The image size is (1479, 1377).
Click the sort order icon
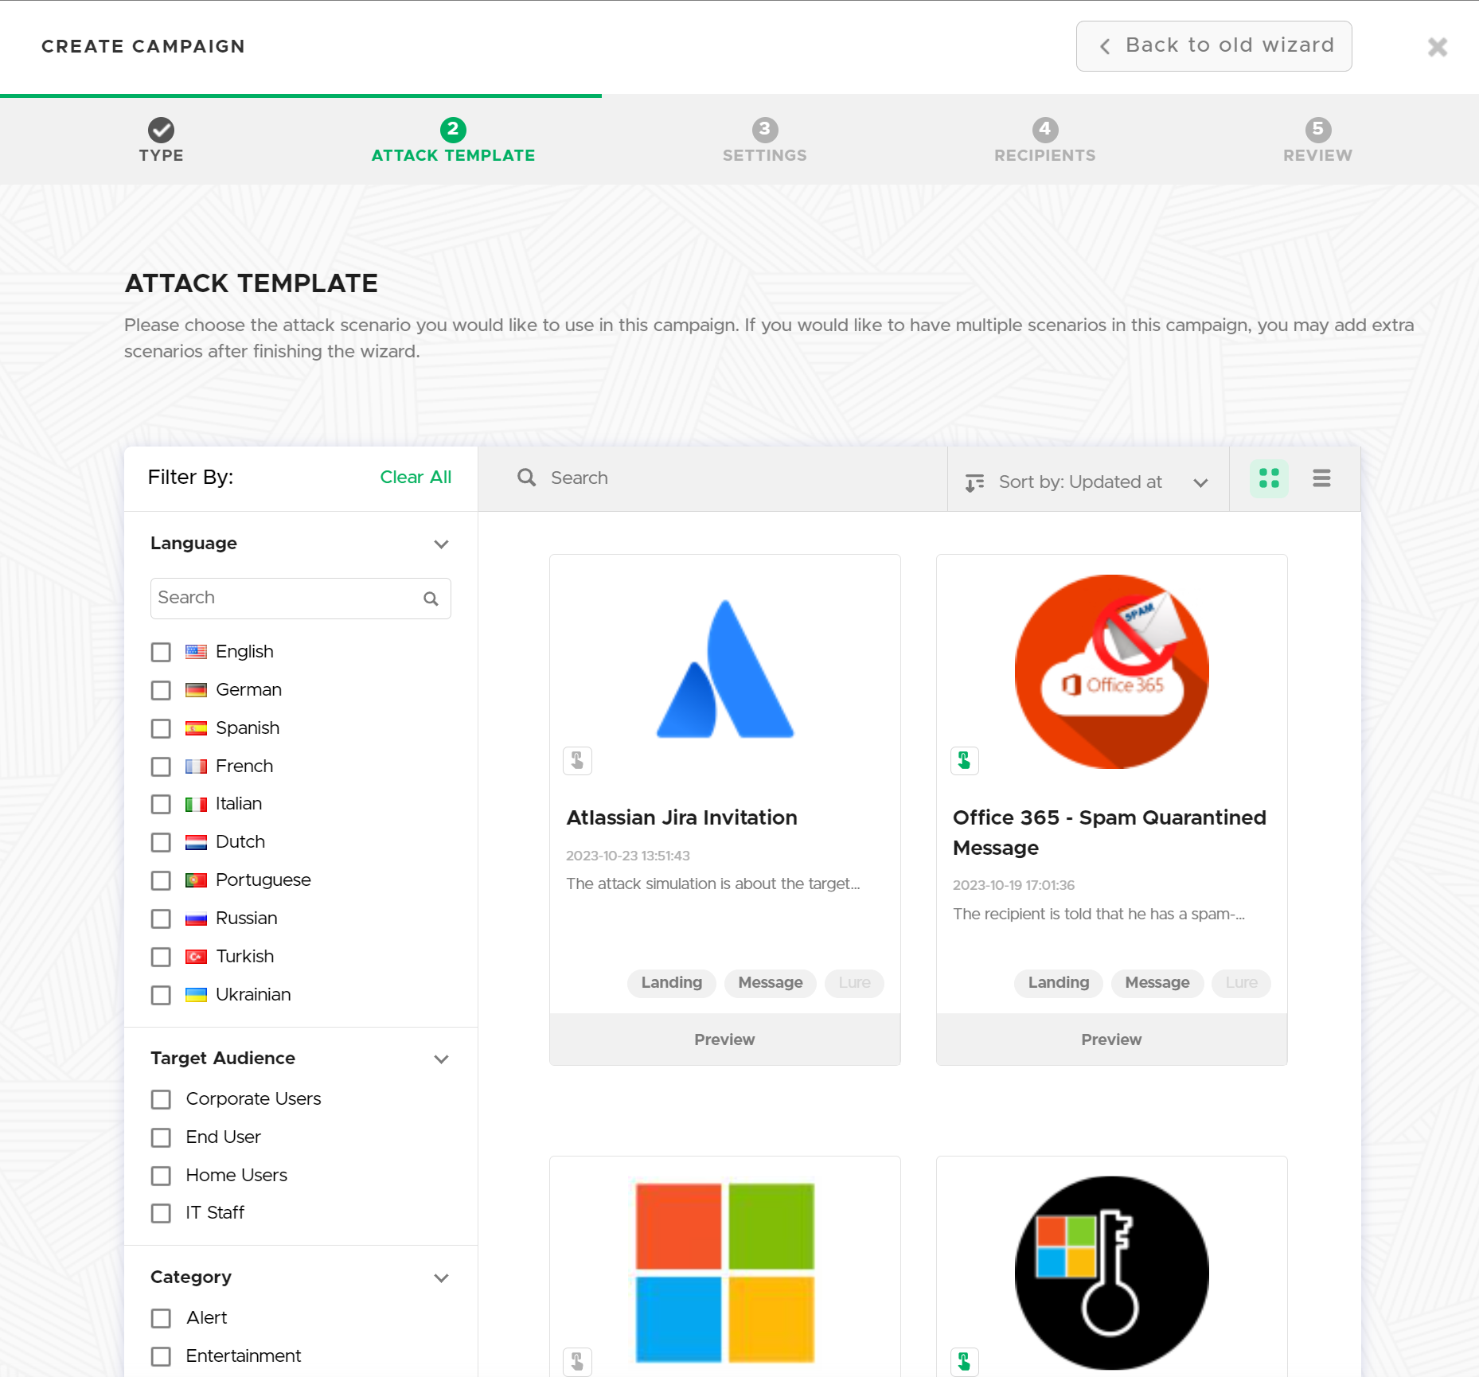pyautogui.click(x=974, y=482)
